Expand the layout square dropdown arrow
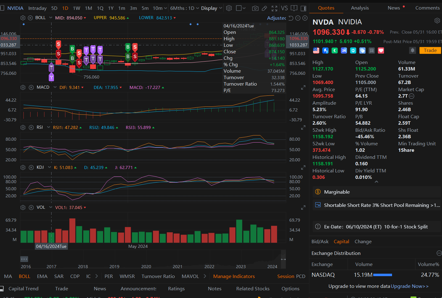This screenshot has height=298, width=442. pyautogui.click(x=244, y=8)
